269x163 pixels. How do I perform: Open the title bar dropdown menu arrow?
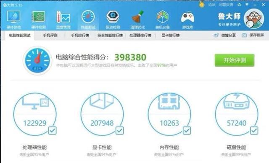coord(247,5)
